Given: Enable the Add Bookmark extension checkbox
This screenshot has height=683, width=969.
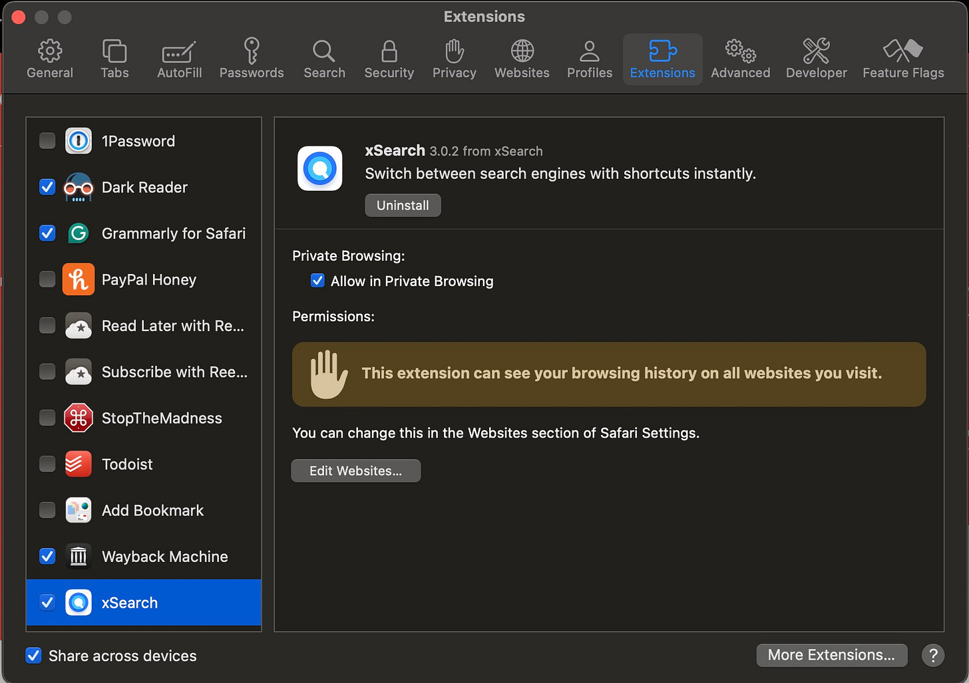Looking at the screenshot, I should point(47,510).
